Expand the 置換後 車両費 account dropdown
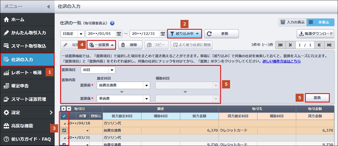The width and height of the screenshot is (338, 146). 146,99
